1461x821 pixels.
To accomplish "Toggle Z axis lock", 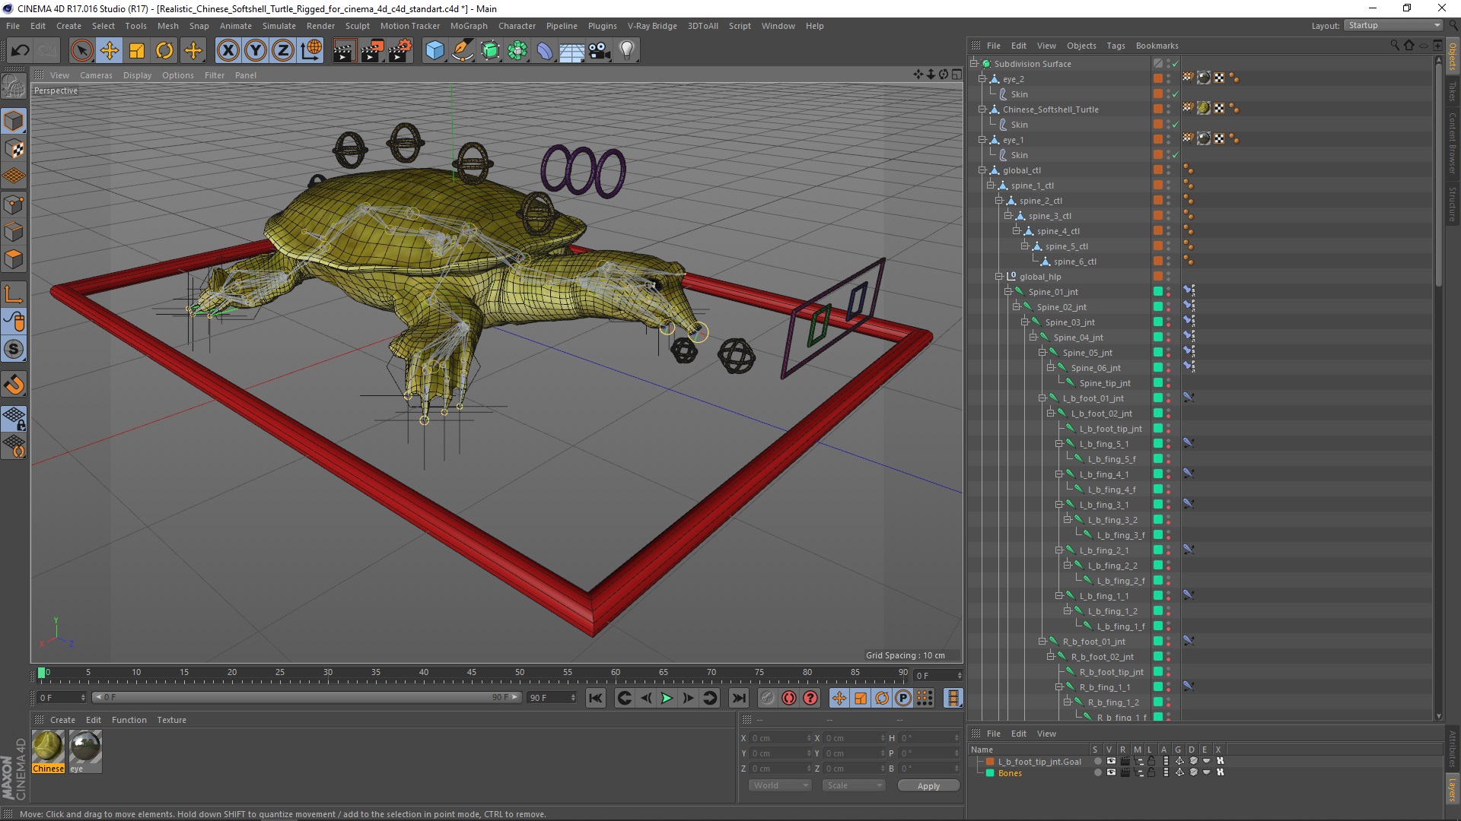I will tap(283, 51).
